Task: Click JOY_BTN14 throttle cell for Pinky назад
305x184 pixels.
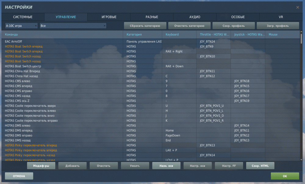Action: (213, 155)
